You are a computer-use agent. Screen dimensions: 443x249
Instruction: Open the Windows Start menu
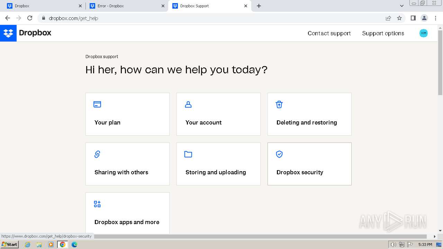(x=10, y=245)
